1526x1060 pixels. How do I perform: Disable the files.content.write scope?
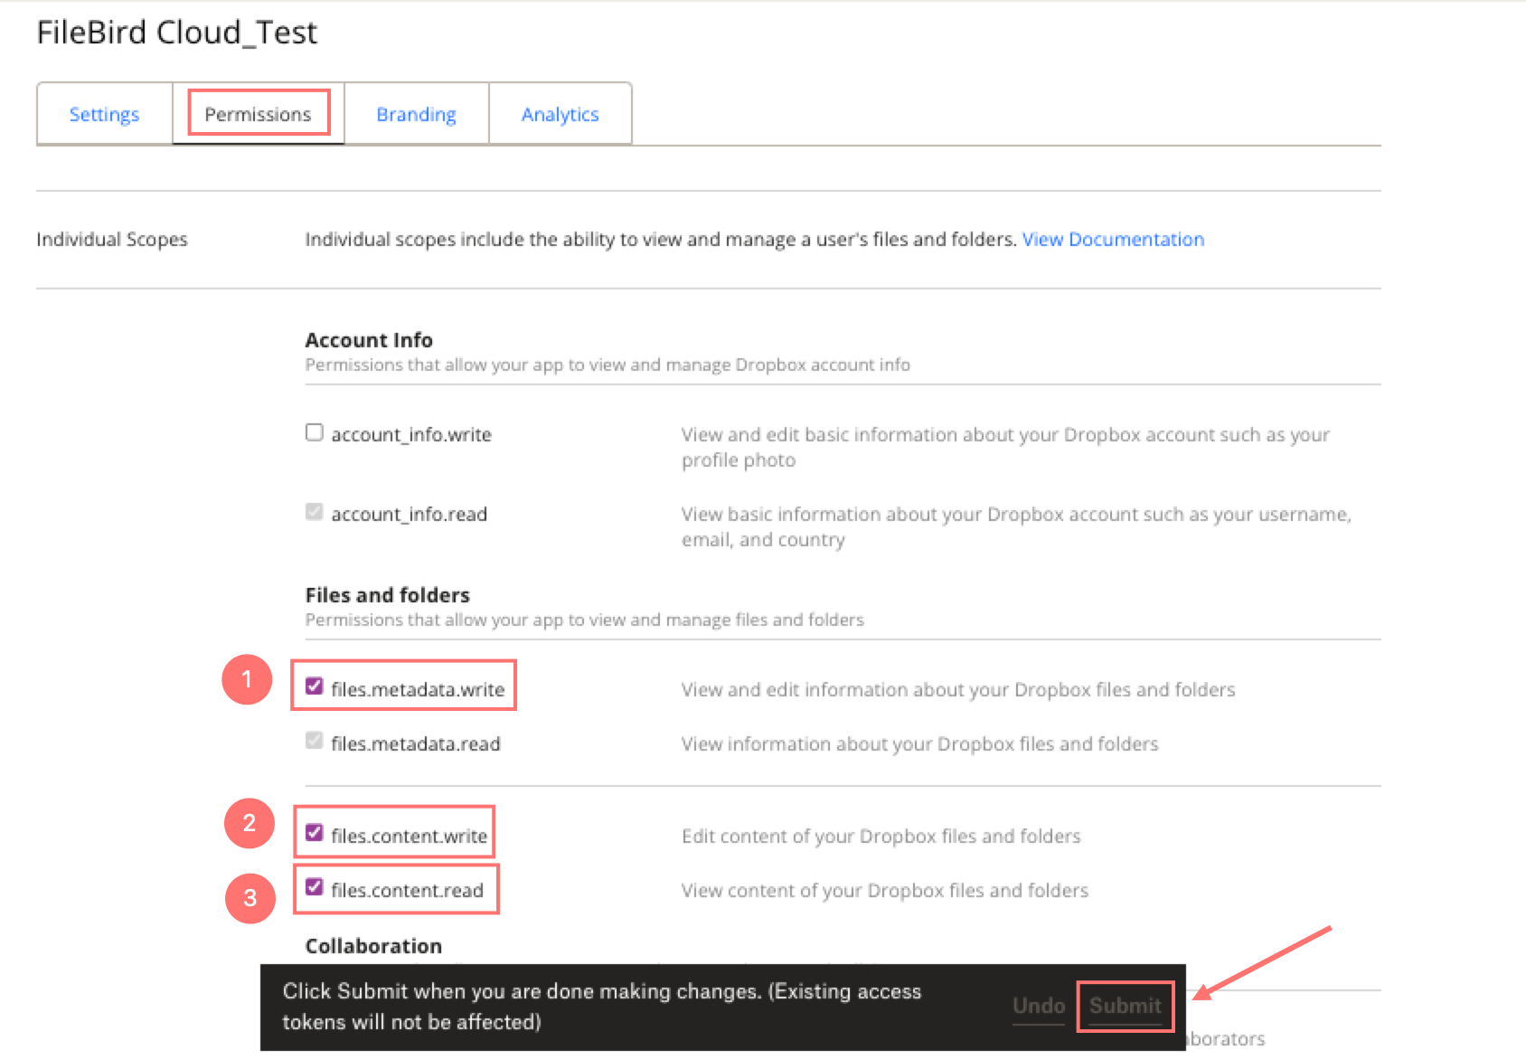click(315, 833)
